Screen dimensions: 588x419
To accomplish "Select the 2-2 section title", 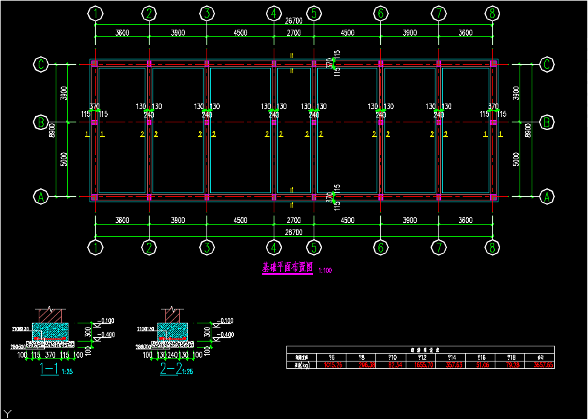I will point(170,369).
